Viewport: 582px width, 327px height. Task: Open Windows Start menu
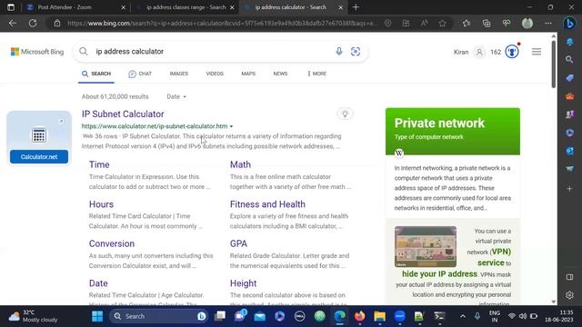pos(97,316)
